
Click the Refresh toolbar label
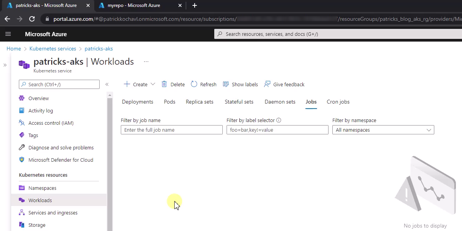208,84
